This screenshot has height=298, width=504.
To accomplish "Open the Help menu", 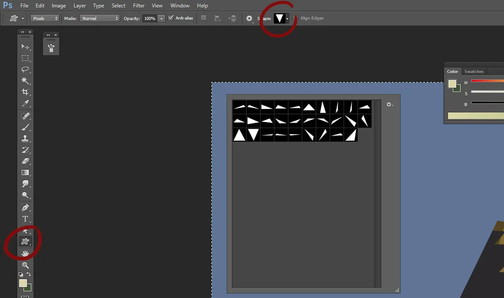I will click(x=202, y=6).
